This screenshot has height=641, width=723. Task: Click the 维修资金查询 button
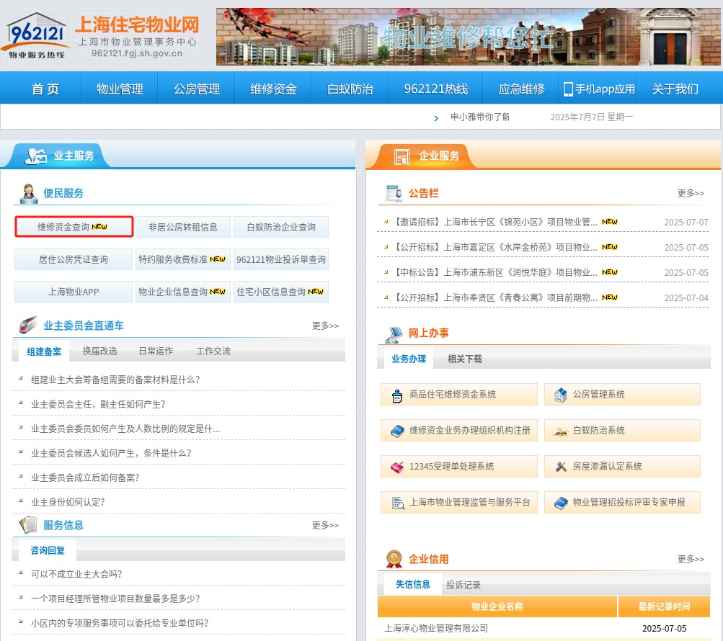point(74,227)
